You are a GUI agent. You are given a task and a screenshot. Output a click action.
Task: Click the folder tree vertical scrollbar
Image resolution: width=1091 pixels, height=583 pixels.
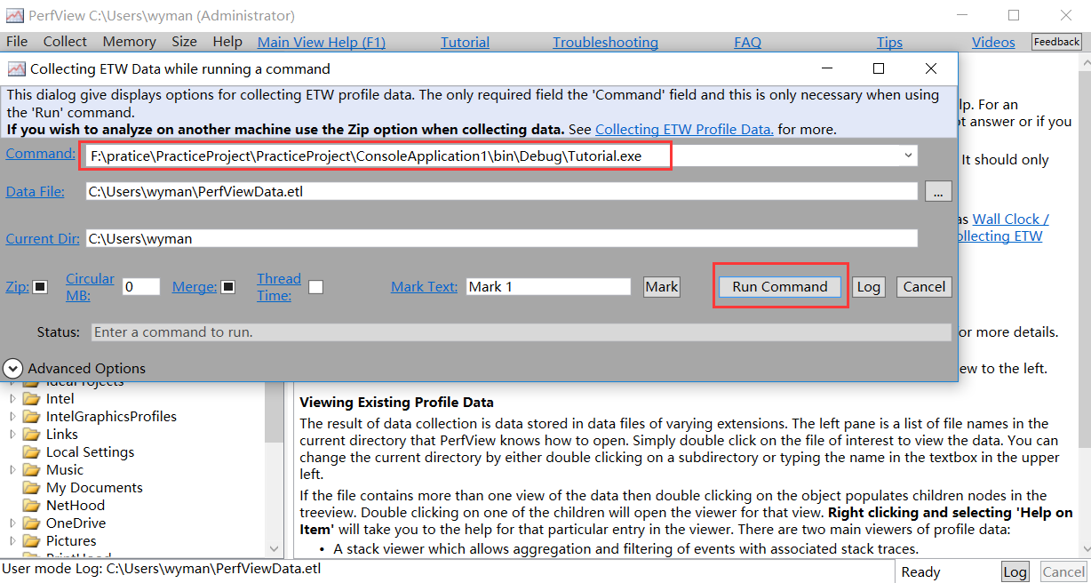coord(275,469)
